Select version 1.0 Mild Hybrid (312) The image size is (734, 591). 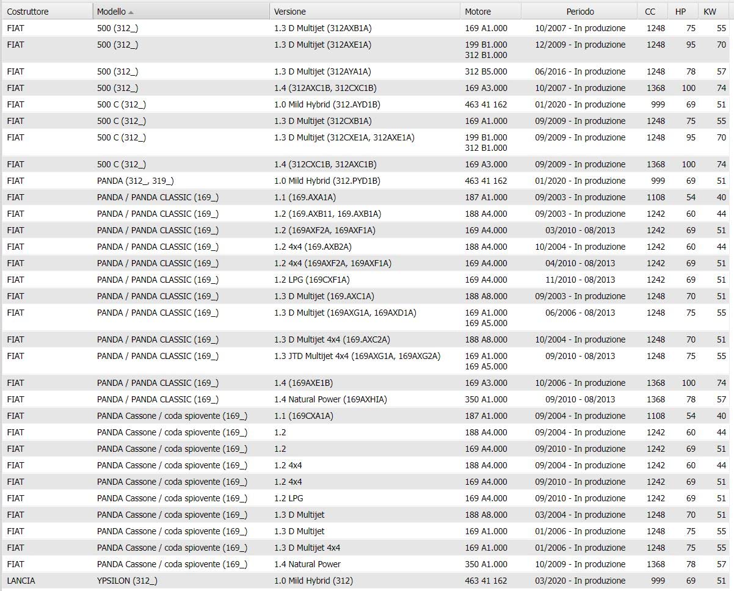pos(313,581)
